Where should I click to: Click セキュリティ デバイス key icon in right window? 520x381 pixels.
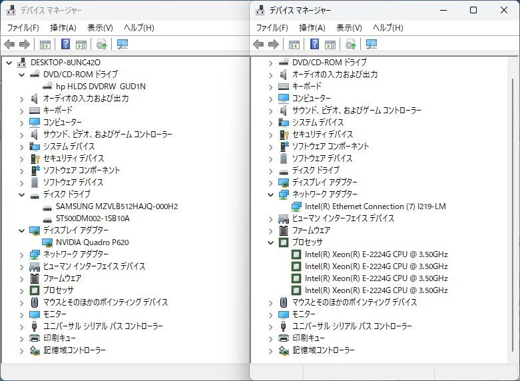284,135
